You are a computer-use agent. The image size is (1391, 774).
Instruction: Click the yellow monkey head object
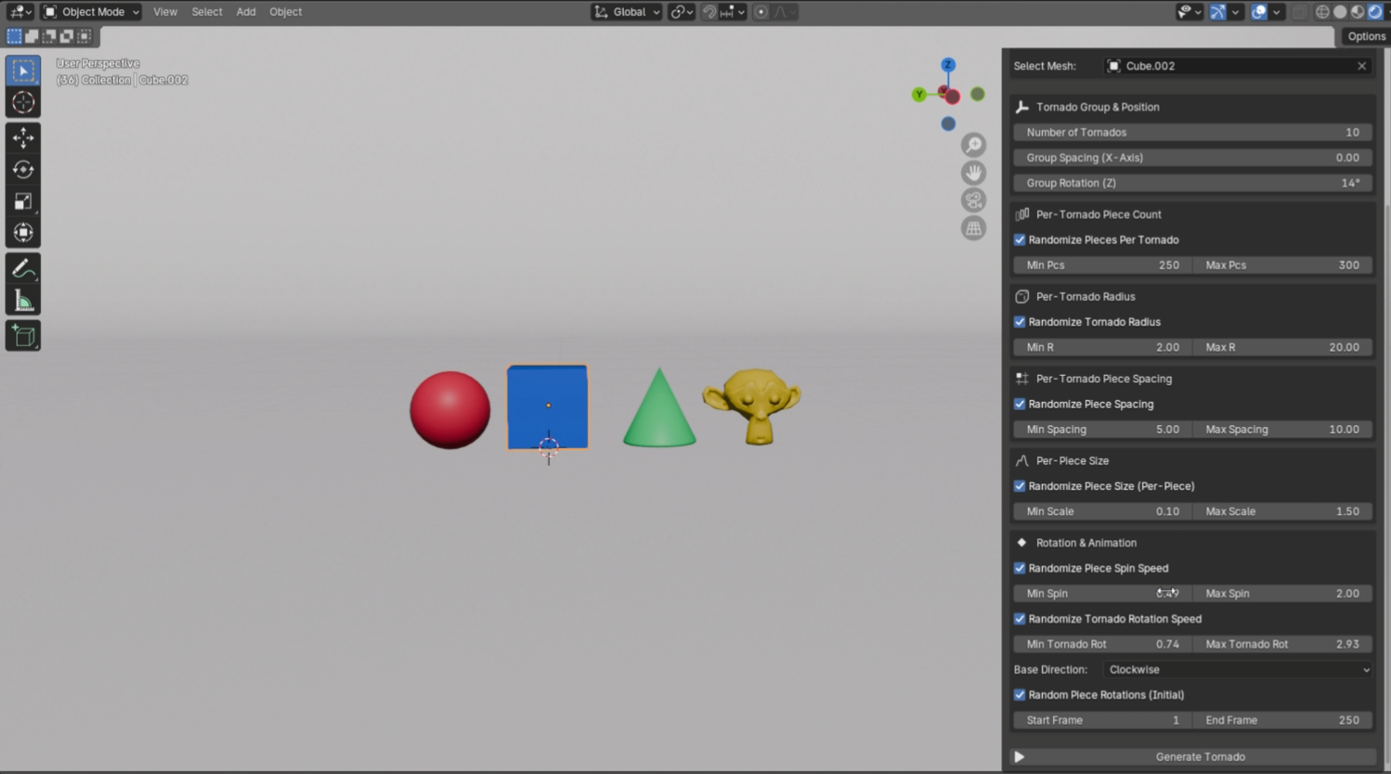[752, 406]
